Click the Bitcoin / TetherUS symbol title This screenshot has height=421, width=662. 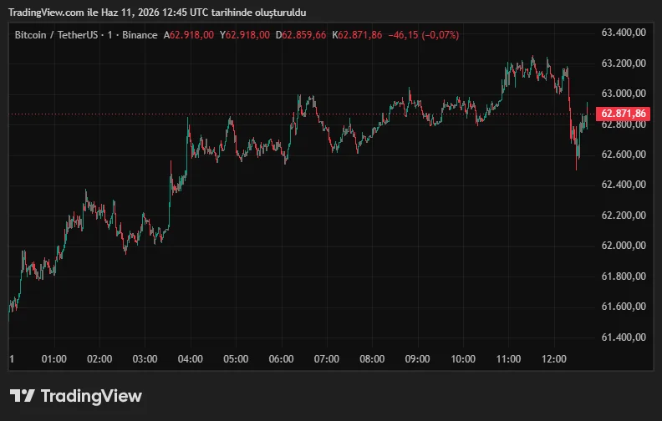[56, 35]
